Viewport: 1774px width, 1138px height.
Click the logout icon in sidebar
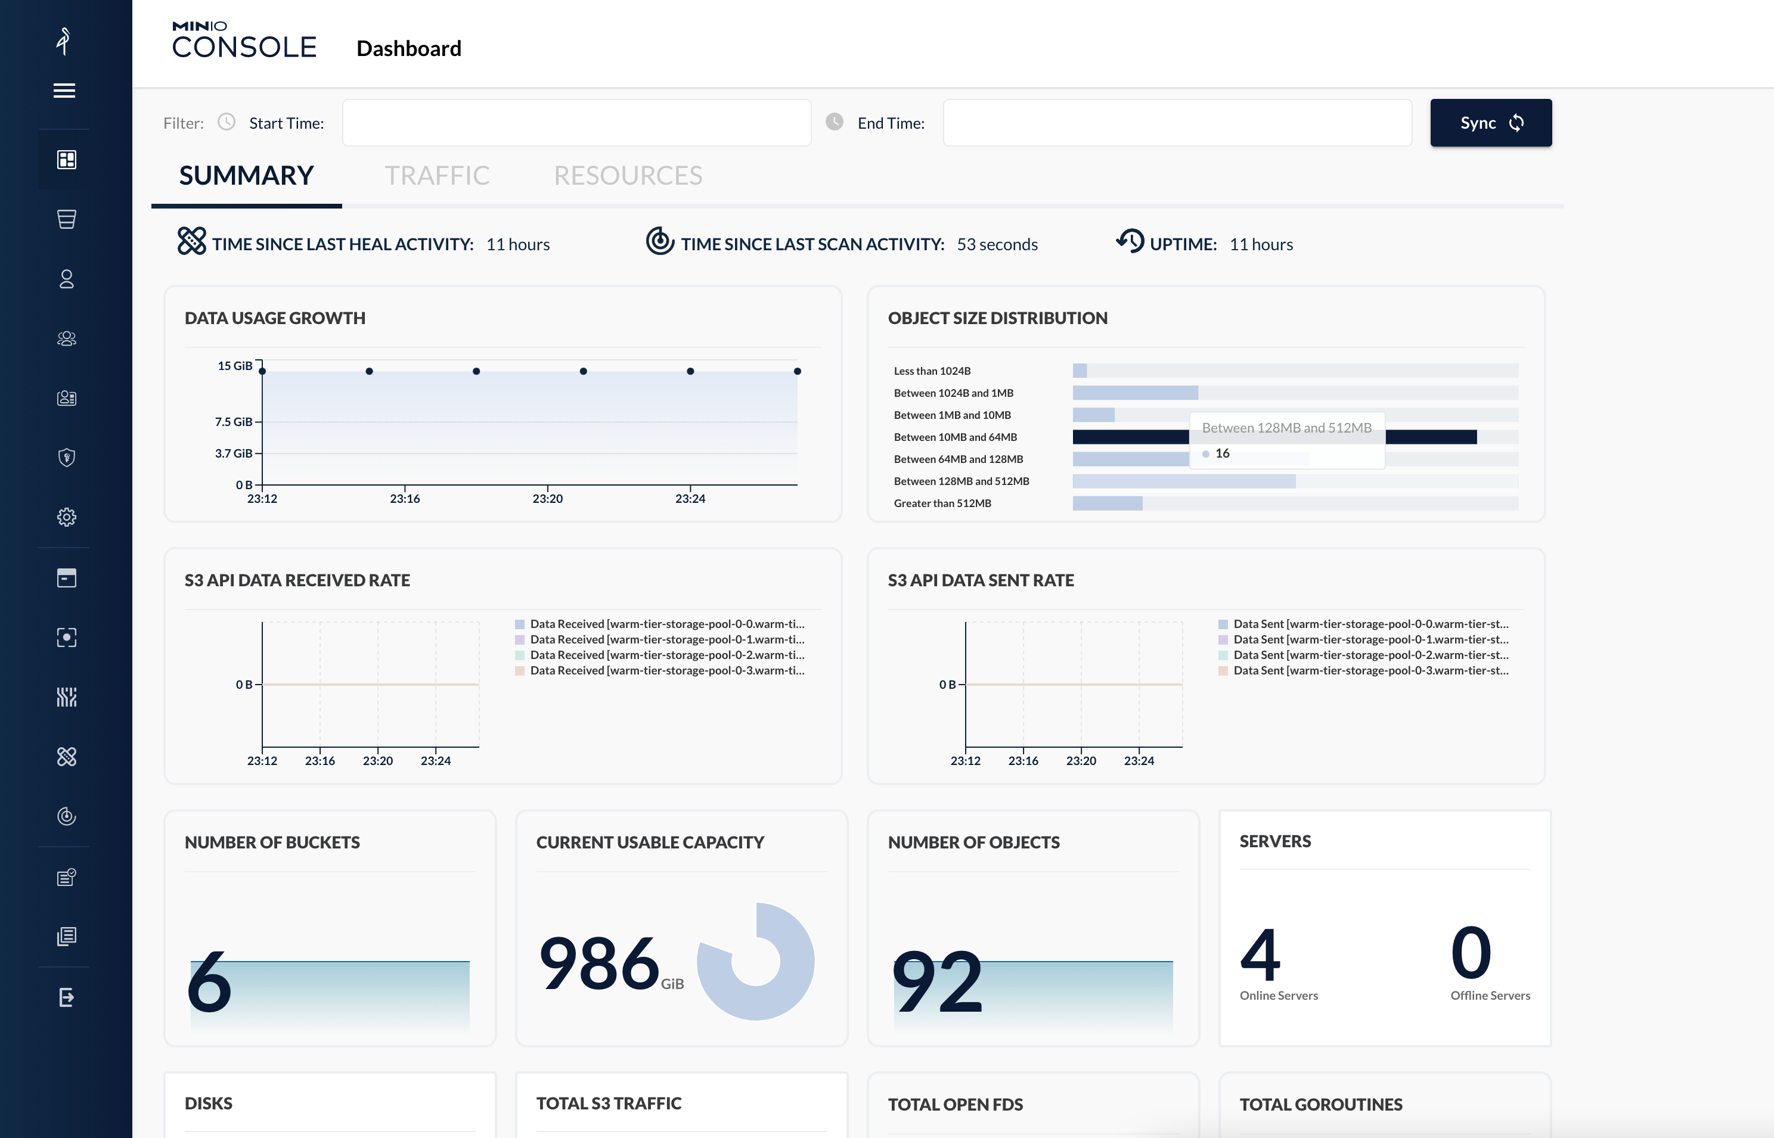coord(67,997)
